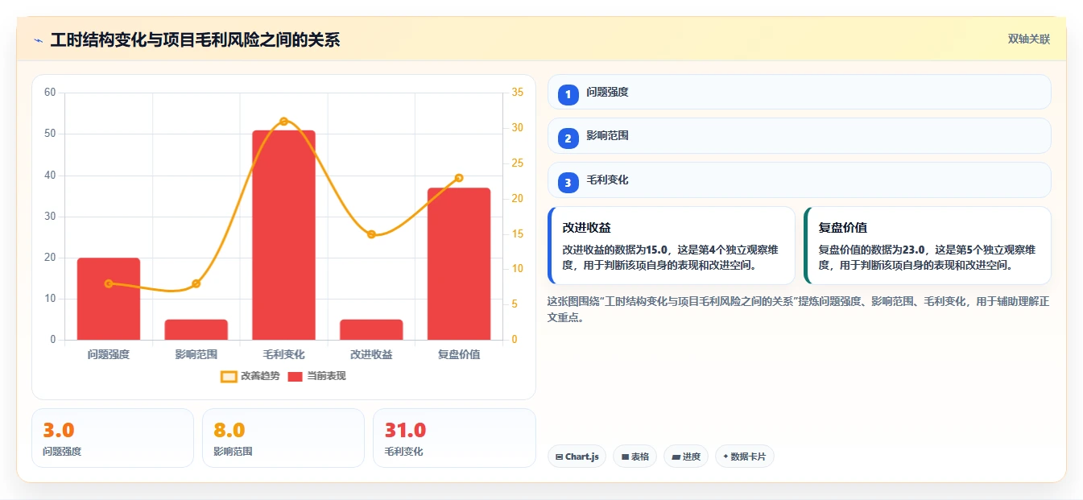This screenshot has width=1083, height=500.
Task: Toggle the 改善趋势 legend swatch
Action: [x=229, y=376]
